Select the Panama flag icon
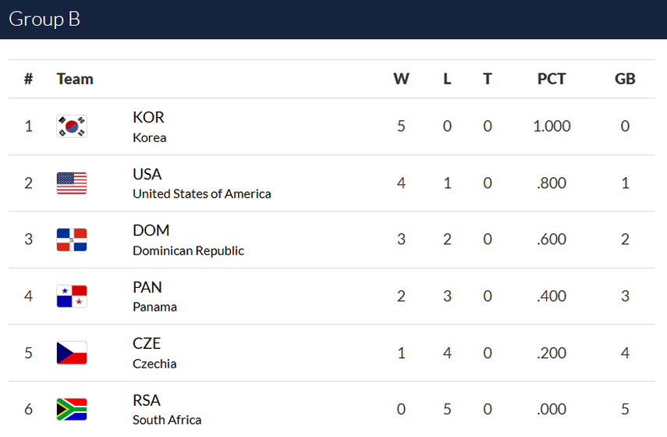 click(x=72, y=297)
